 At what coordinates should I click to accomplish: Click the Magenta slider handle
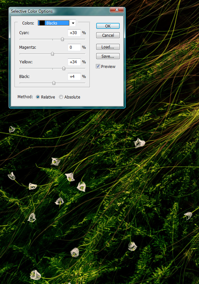click(52, 54)
